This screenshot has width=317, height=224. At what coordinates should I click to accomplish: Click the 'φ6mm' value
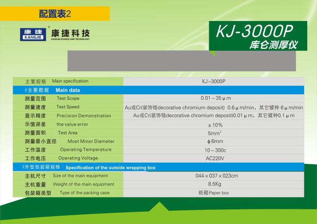click(x=215, y=141)
